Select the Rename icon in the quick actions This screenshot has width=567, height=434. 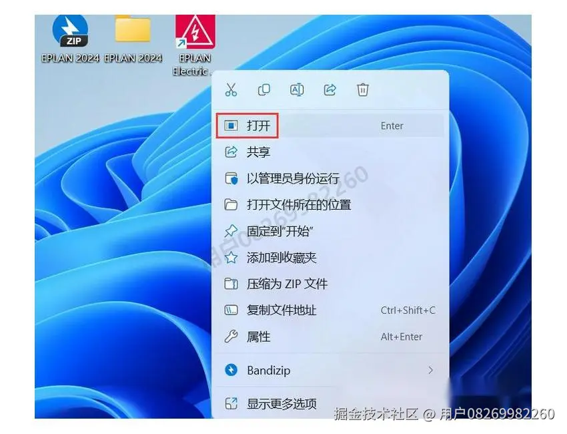(x=297, y=89)
